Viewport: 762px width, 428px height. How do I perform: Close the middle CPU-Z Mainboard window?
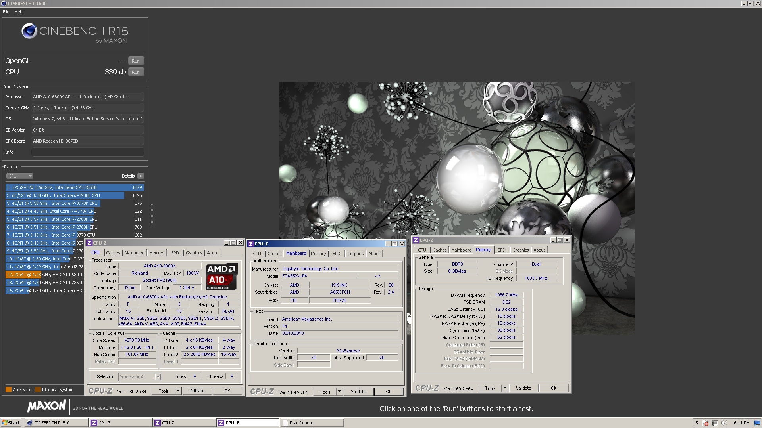pyautogui.click(x=402, y=244)
